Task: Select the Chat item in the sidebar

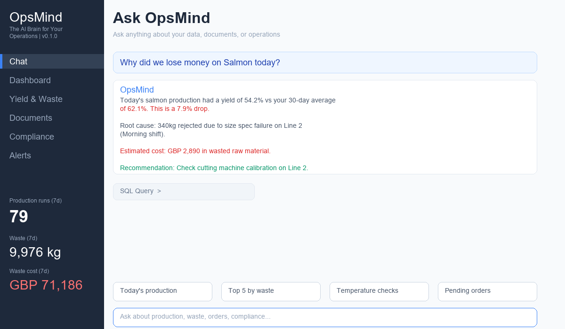Action: coord(18,62)
